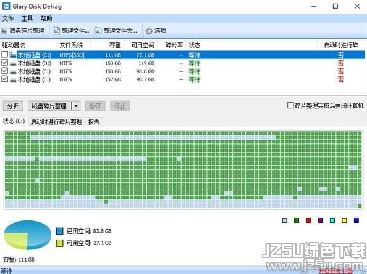Viewport: 367px width, 274px height.
Task: Tick the 本地磁盘 (C:) checkbox
Action: pyautogui.click(x=5, y=54)
